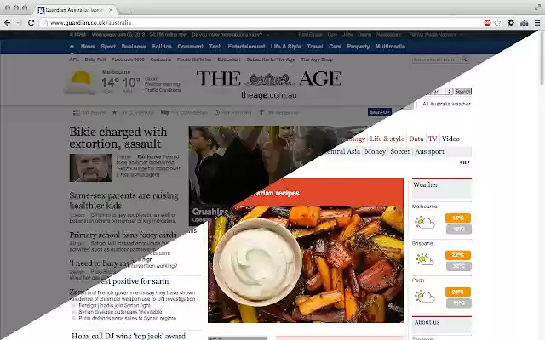Click Subscribe to The Age link
Viewport: 545px width, 340px height.
click(271, 59)
